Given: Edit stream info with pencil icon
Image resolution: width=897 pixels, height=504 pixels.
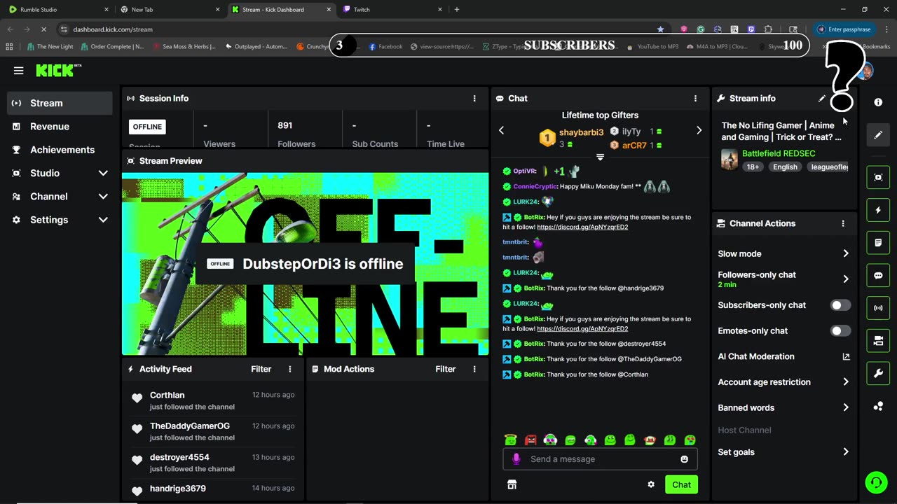Looking at the screenshot, I should pos(822,99).
